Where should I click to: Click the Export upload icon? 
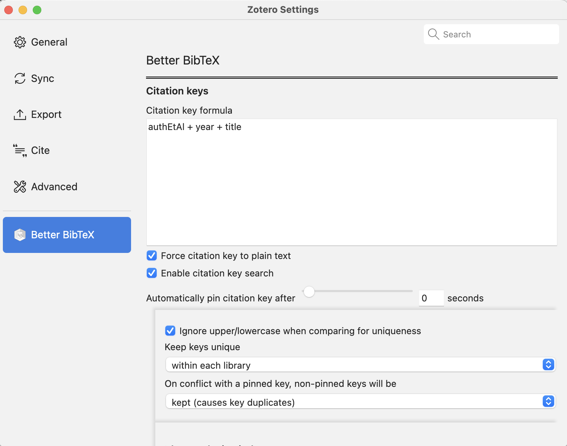click(x=20, y=115)
